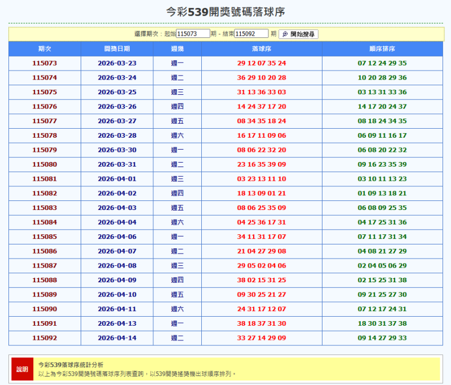This screenshot has height=385, width=451.
Task: Focus the 結束 period field containing 115092
Action: [x=251, y=34]
